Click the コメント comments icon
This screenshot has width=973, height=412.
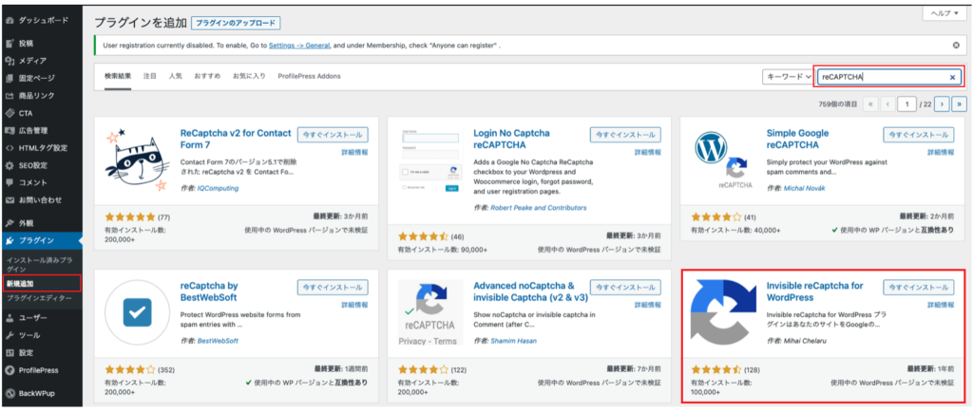10,183
